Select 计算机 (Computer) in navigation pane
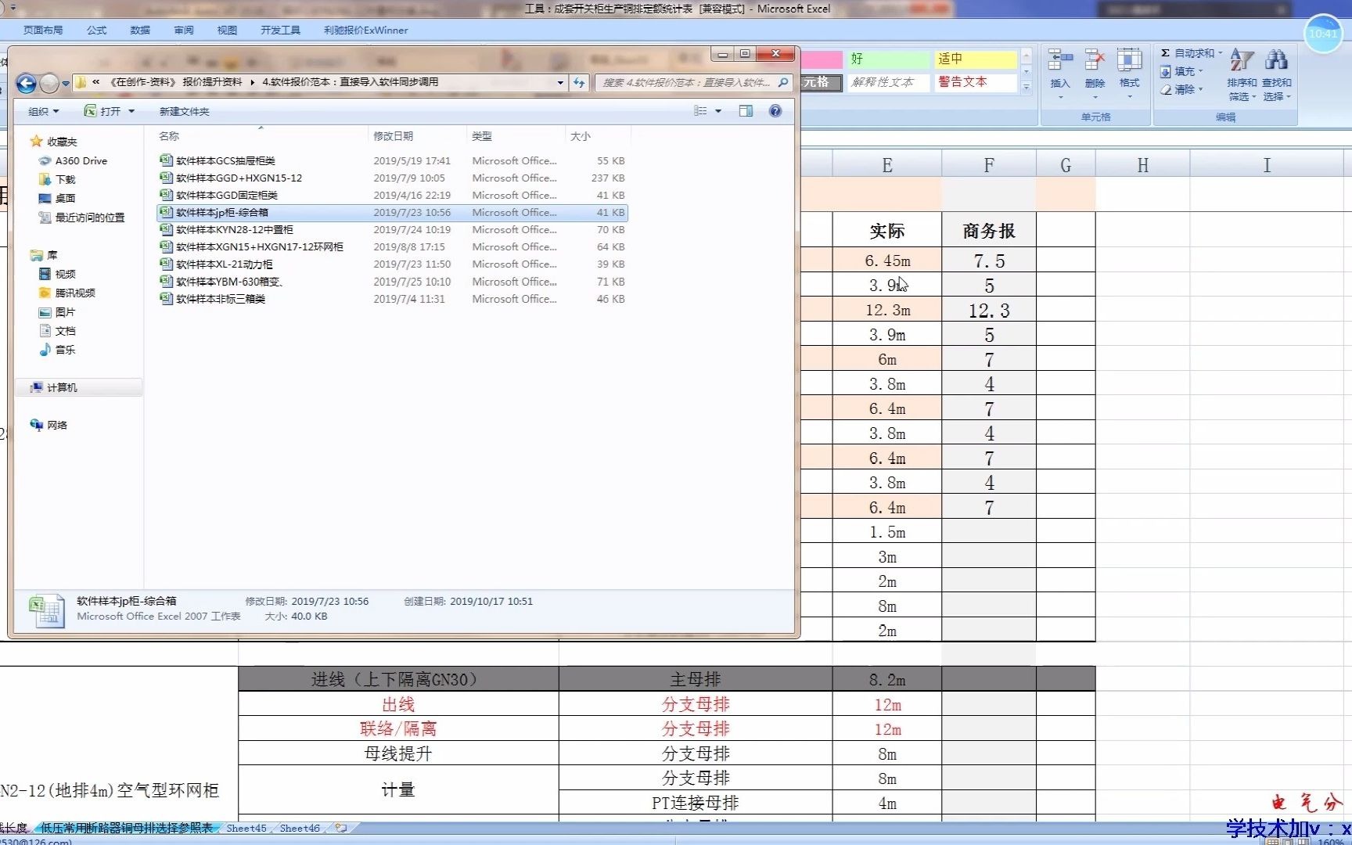 tap(61, 387)
